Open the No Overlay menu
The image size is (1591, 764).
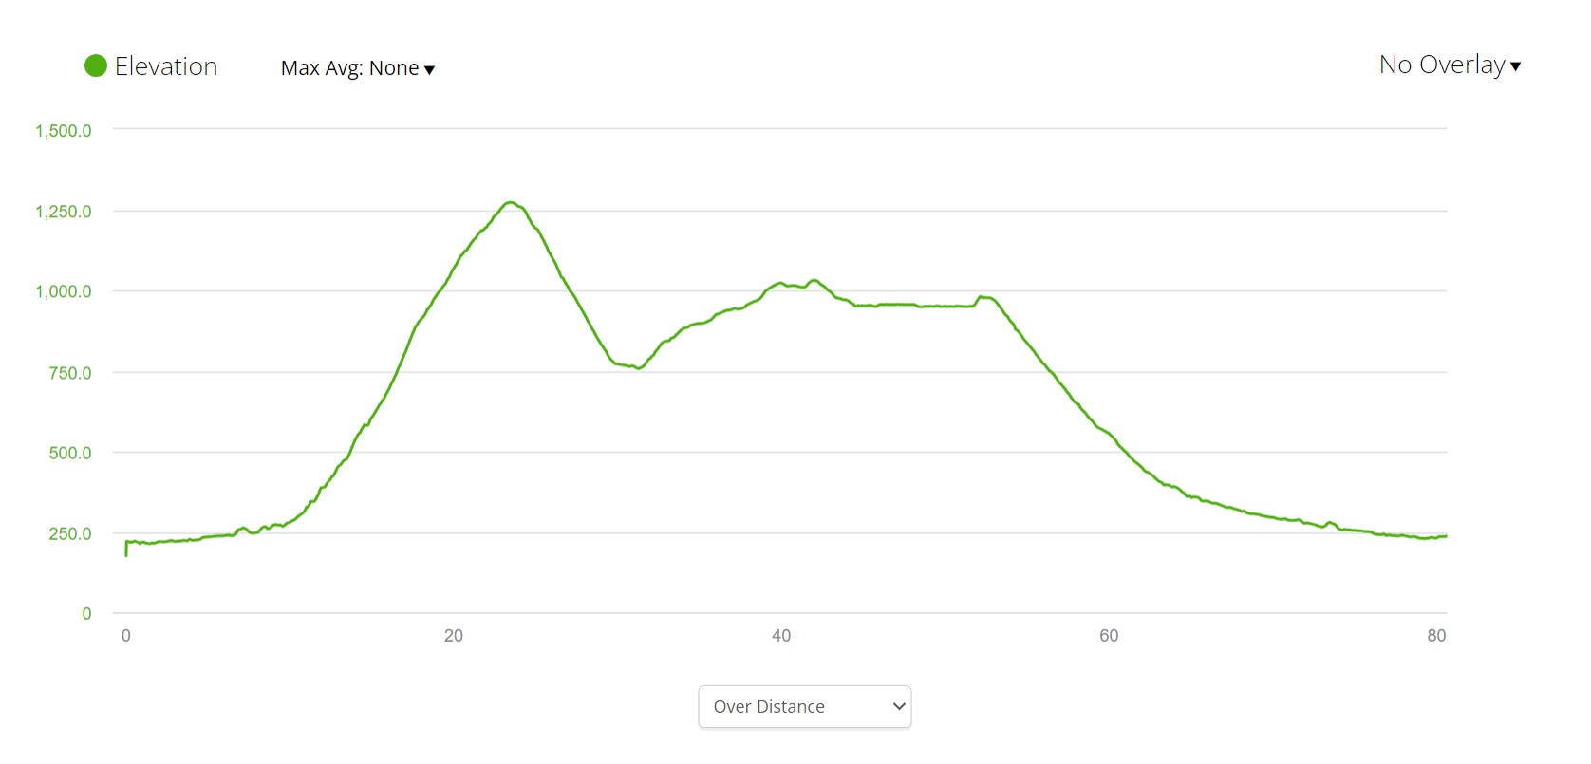tap(1442, 65)
